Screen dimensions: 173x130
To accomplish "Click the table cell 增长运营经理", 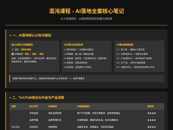I will (55, 113).
